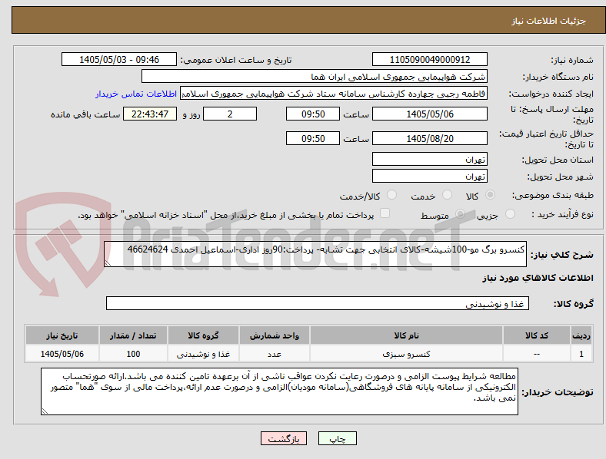Select the کالا/خدمت radio button
Image resolution: width=606 pixels, height=459 pixels.
click(392, 195)
